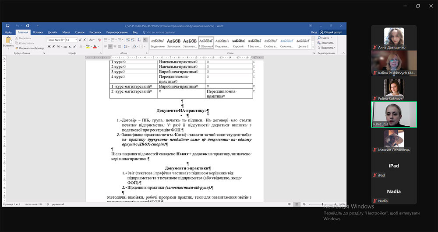Click the yellow highlight color button
The image size is (438, 232).
pos(88,46)
